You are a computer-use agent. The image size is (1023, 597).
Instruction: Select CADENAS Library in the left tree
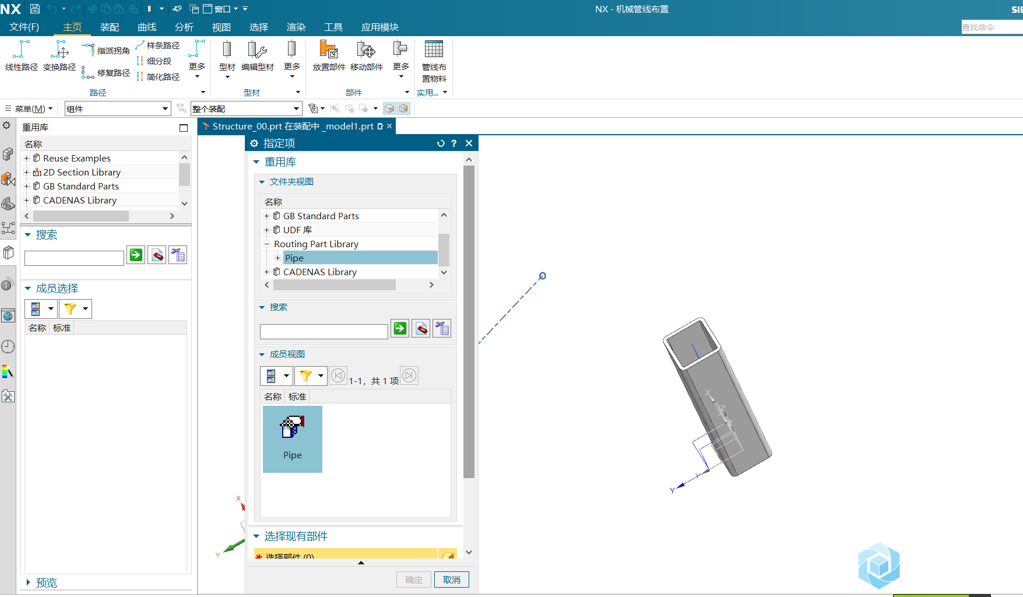coord(80,200)
